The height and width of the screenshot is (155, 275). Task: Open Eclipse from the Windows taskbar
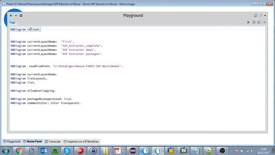[x=133, y=151]
